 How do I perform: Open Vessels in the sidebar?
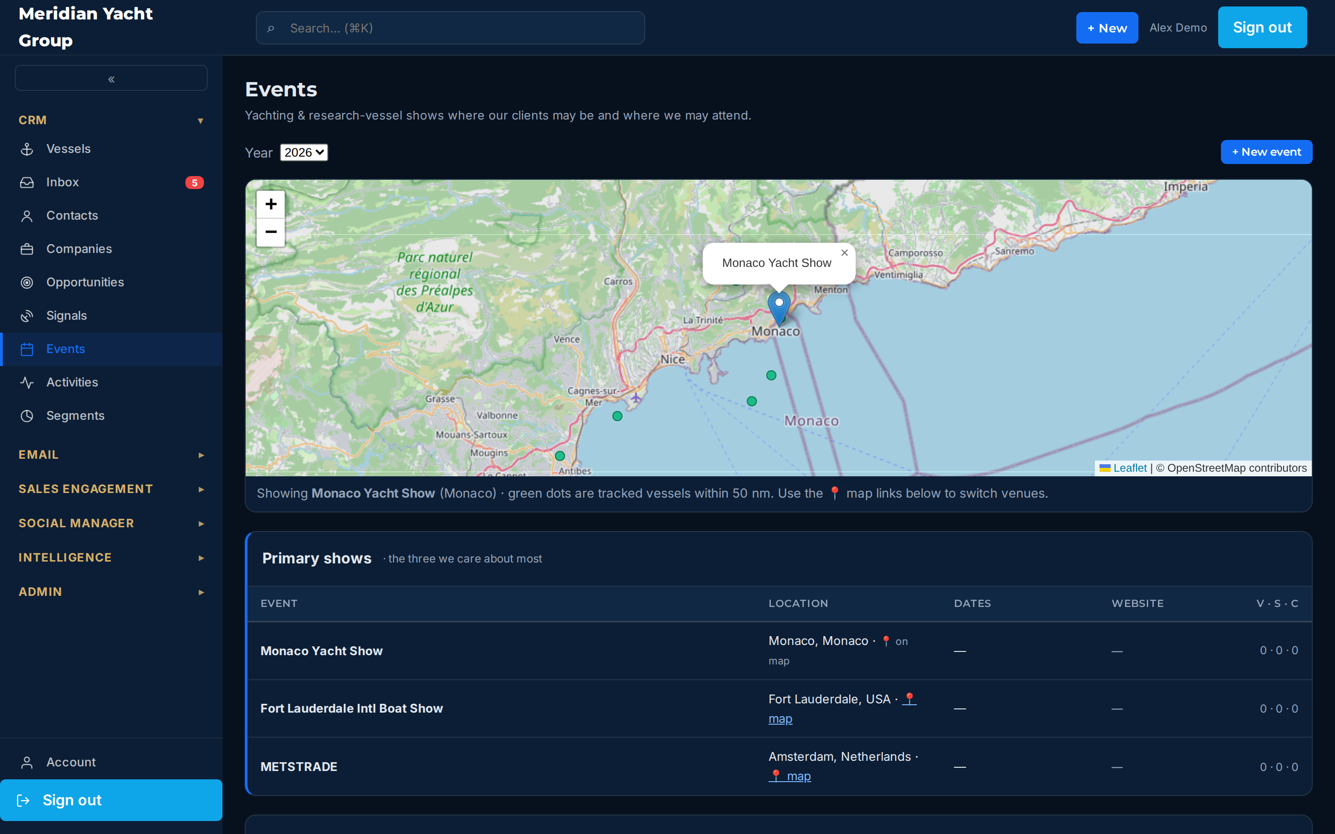(111, 149)
